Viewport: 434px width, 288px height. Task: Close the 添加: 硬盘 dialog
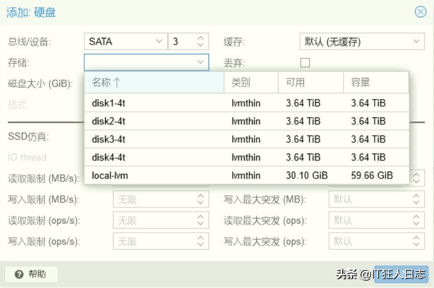[420, 12]
